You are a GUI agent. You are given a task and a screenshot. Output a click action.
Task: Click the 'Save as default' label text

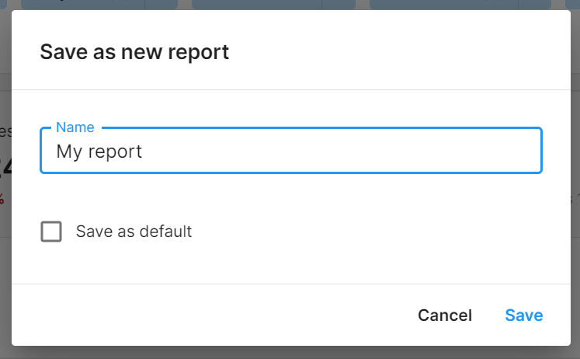click(134, 232)
